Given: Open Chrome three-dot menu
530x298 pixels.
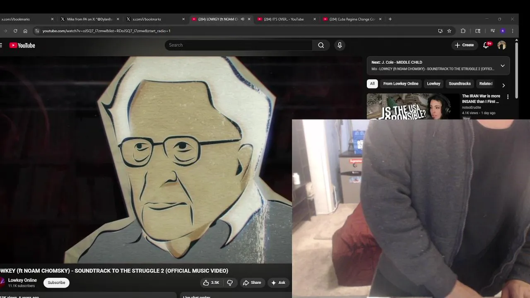Looking at the screenshot, I should tap(513, 31).
